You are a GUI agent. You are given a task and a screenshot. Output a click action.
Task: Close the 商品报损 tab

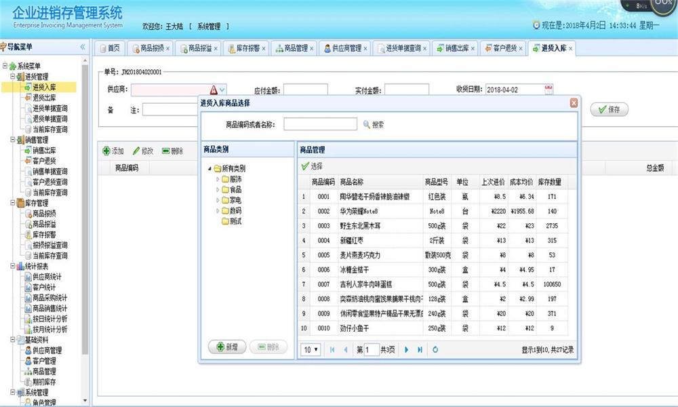(167, 48)
